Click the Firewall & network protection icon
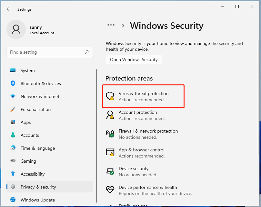This screenshot has width=261, height=207. [x=110, y=134]
